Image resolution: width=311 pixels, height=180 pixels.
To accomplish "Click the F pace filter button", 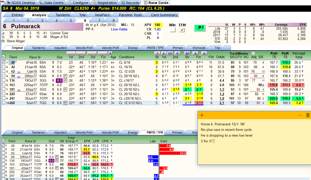I will click(157, 53).
